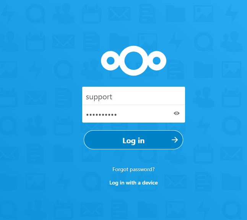Click the arrow icon inside Log in button

175,140
